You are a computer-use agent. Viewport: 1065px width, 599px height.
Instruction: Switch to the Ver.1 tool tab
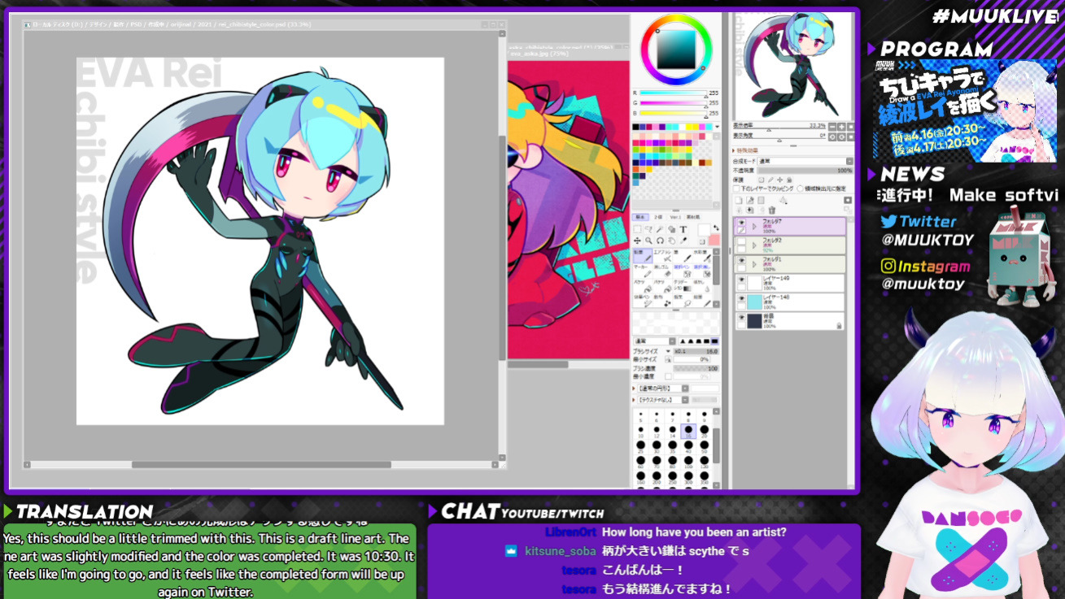click(x=675, y=217)
